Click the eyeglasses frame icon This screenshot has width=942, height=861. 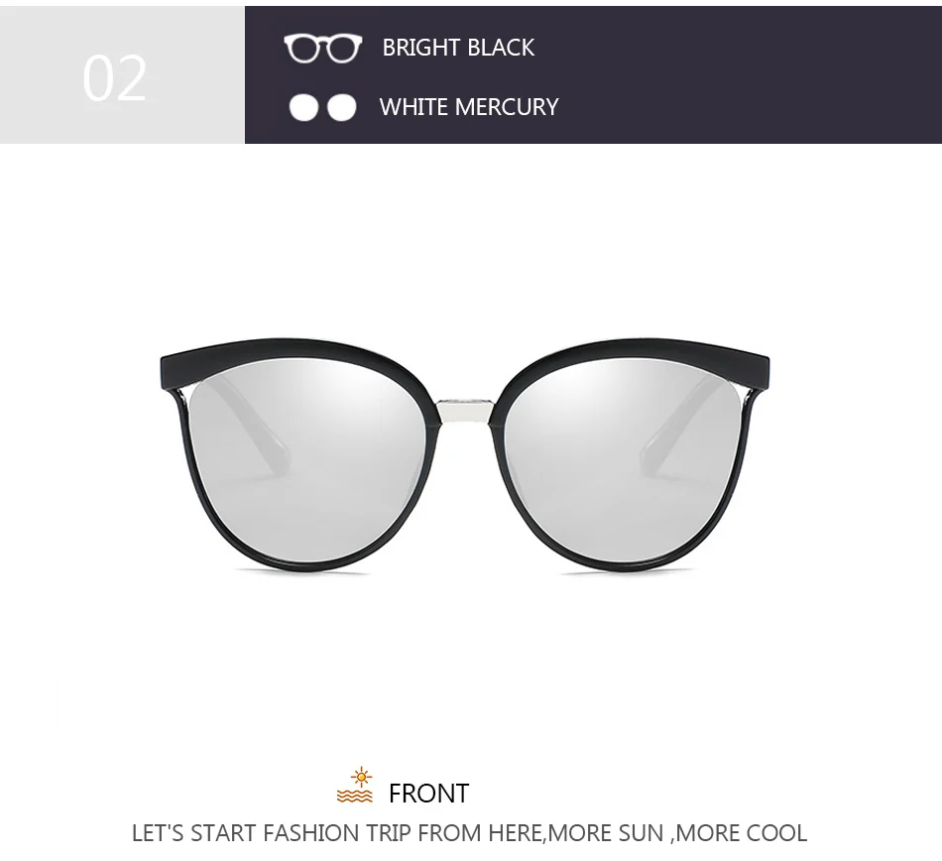323,48
